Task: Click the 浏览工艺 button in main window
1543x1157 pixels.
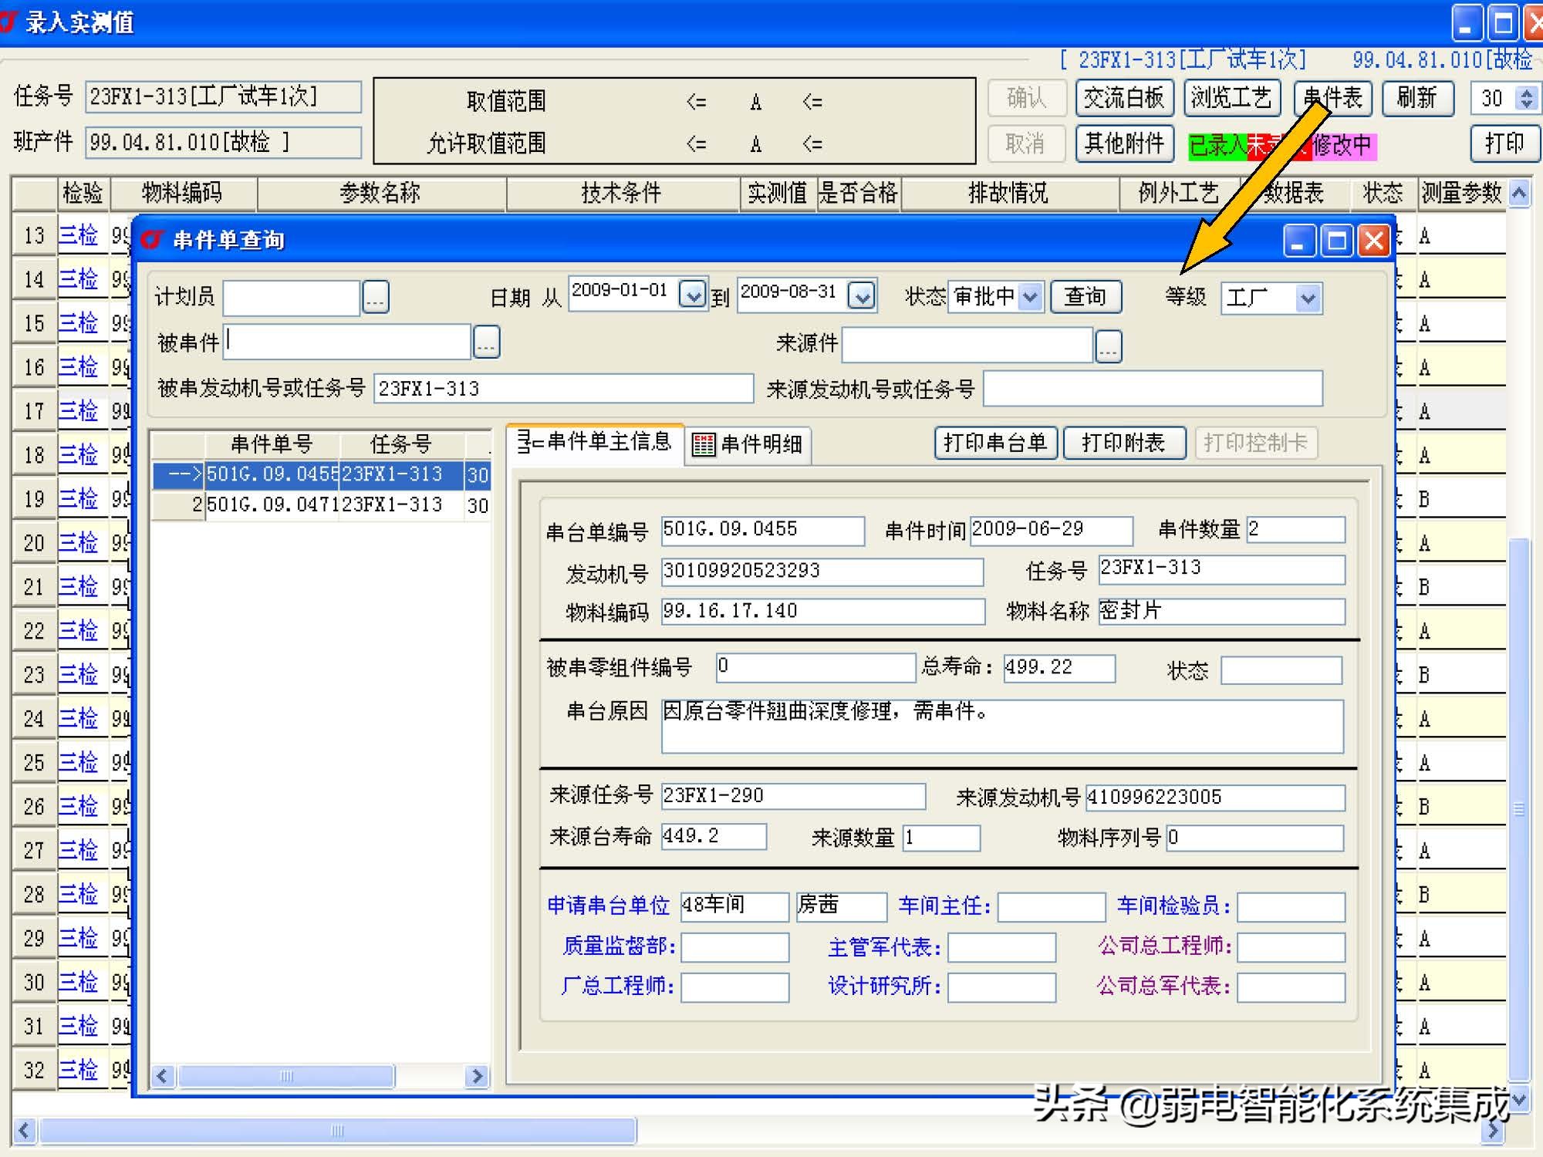Action: pyautogui.click(x=1231, y=98)
